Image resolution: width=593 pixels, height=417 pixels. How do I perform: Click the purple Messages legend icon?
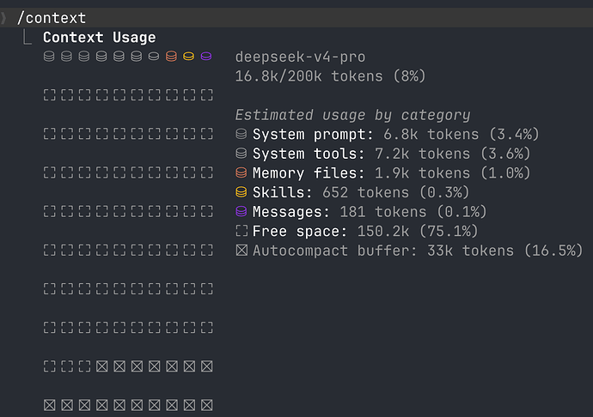click(x=241, y=211)
